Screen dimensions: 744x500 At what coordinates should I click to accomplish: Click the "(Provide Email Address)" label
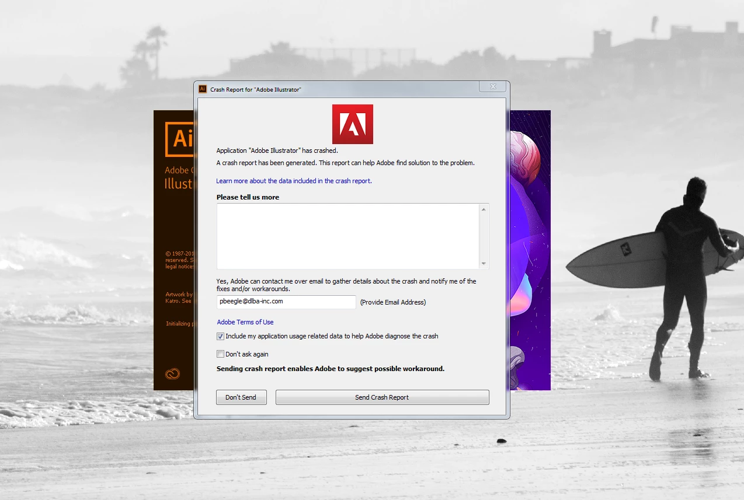(393, 302)
